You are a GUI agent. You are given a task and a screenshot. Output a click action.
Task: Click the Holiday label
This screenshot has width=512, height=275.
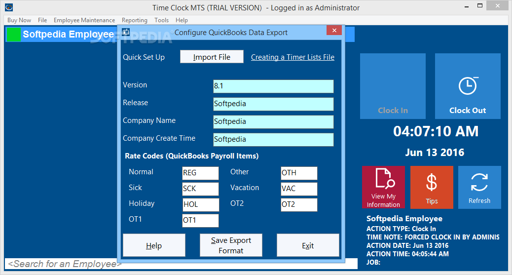point(142,203)
